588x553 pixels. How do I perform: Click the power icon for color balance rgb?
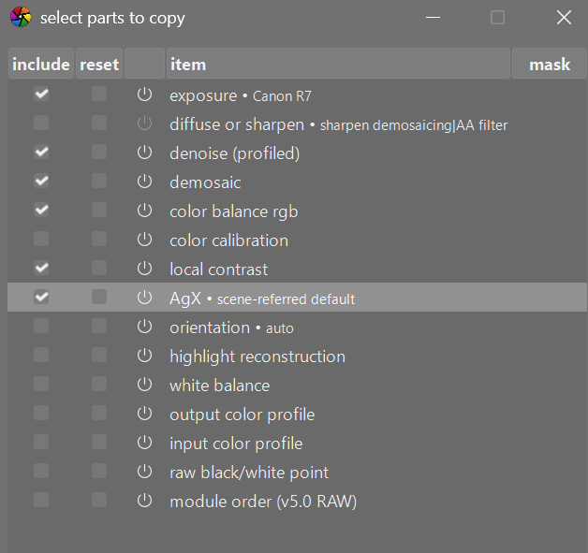pos(144,211)
